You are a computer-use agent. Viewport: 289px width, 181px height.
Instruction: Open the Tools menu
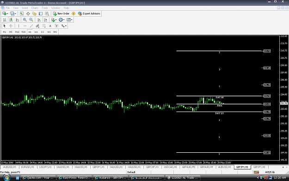point(45,8)
